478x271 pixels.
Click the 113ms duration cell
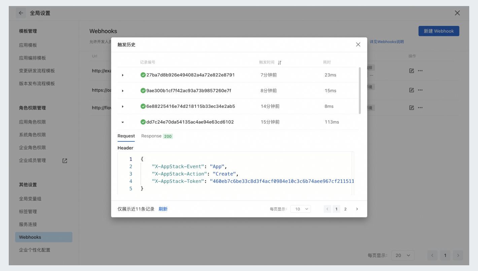click(332, 122)
